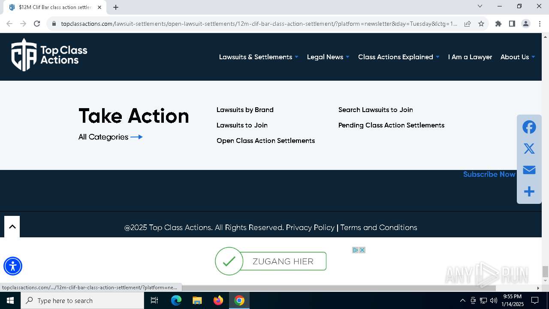Close the ad with the X icon
Screen dimensions: 549x309
tap(362, 250)
